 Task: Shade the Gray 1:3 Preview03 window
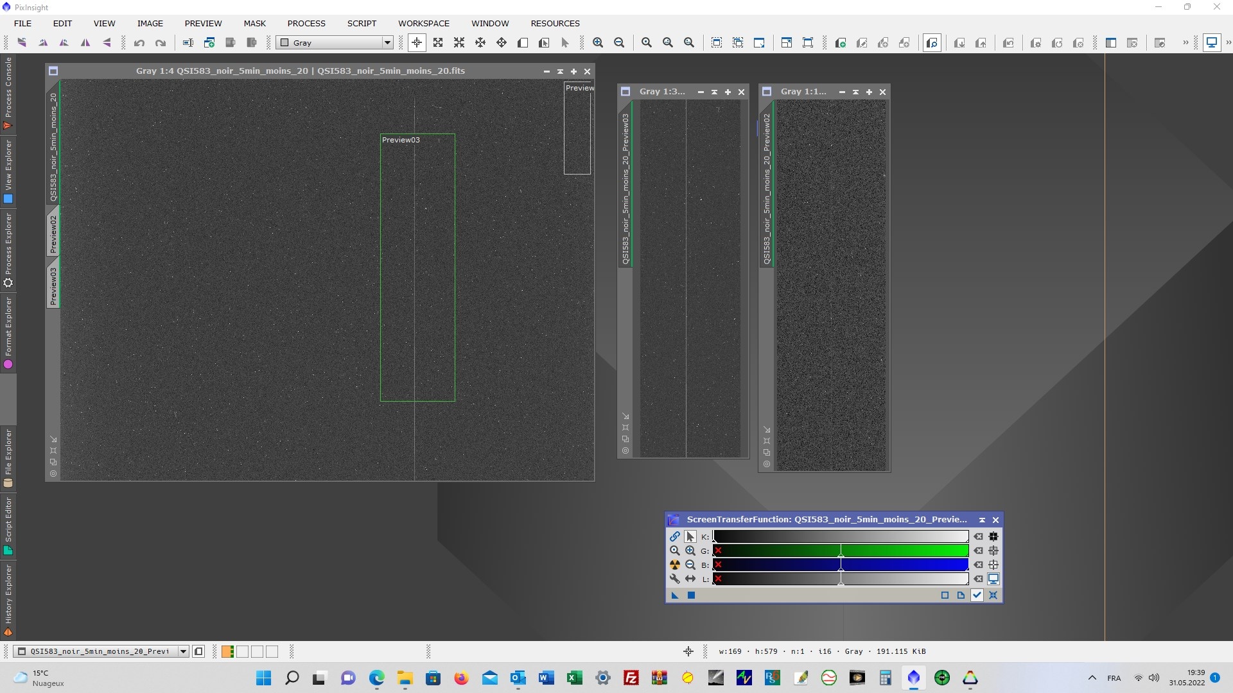click(714, 92)
